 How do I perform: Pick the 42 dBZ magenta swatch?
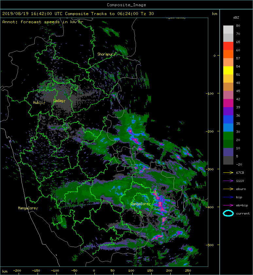tap(228, 103)
